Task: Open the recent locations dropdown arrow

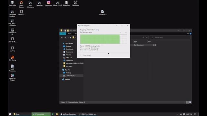Action: pos(68,38)
